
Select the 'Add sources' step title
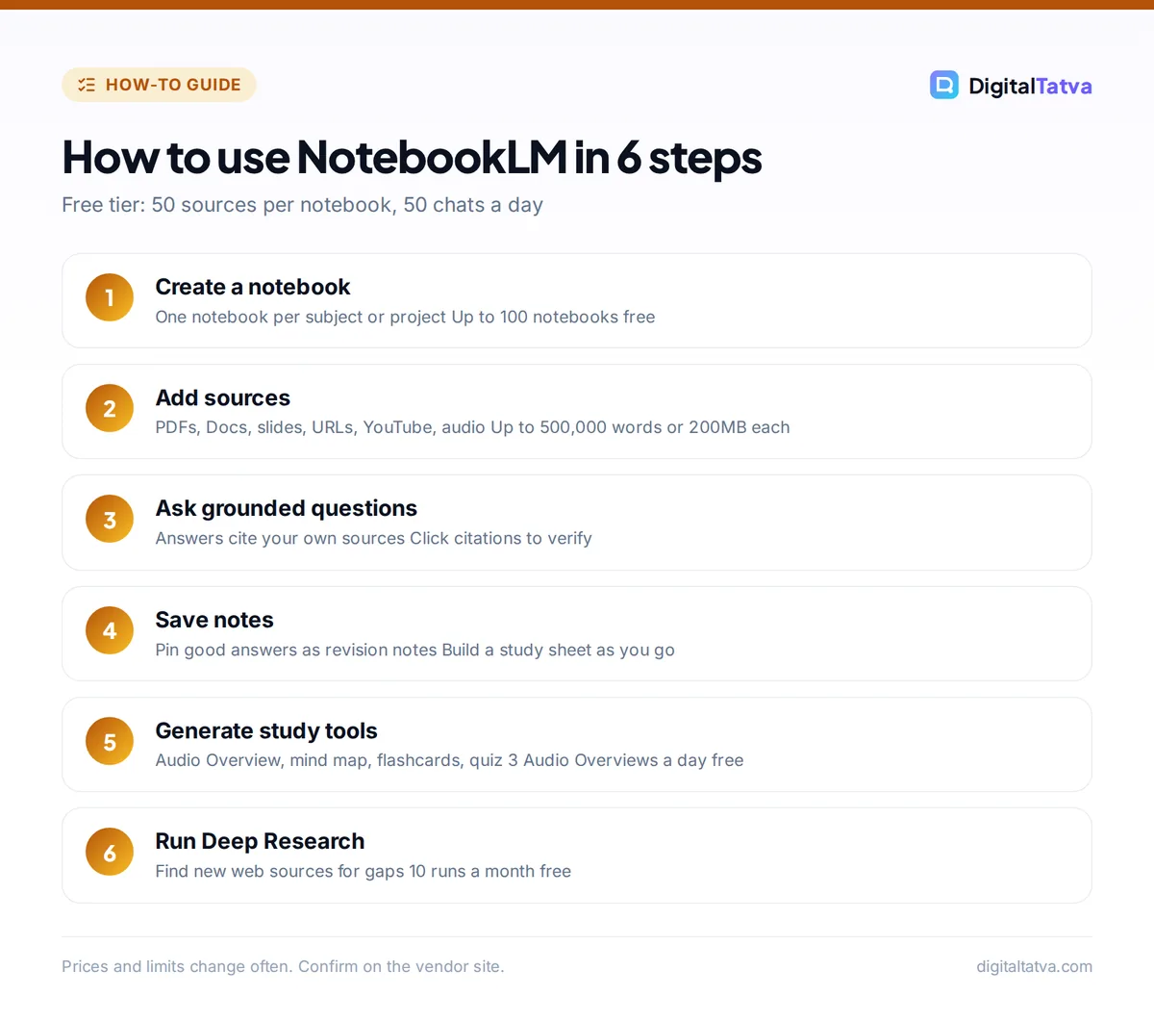click(223, 397)
